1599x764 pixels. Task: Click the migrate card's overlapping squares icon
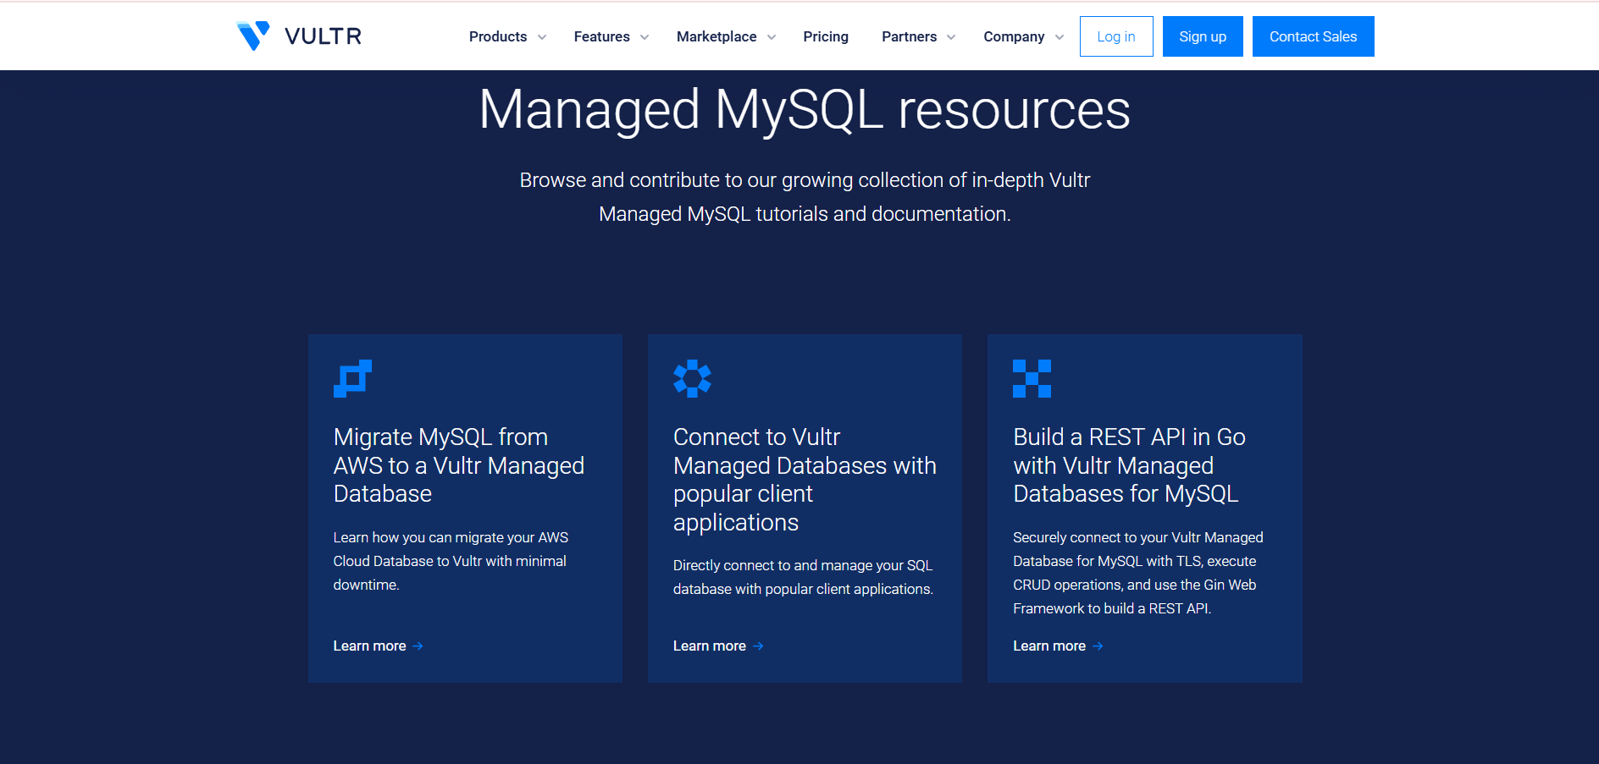click(352, 378)
